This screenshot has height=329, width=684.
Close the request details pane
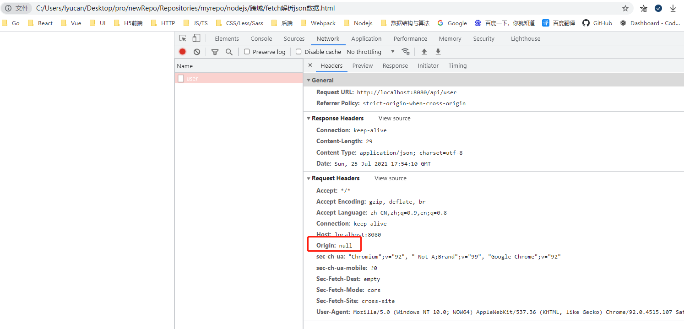click(310, 65)
